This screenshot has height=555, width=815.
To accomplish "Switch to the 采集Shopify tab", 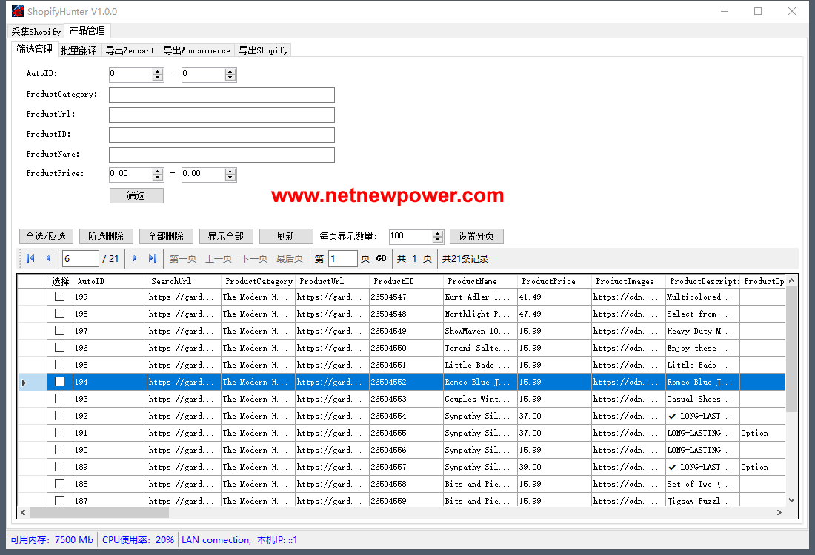I will (36, 32).
